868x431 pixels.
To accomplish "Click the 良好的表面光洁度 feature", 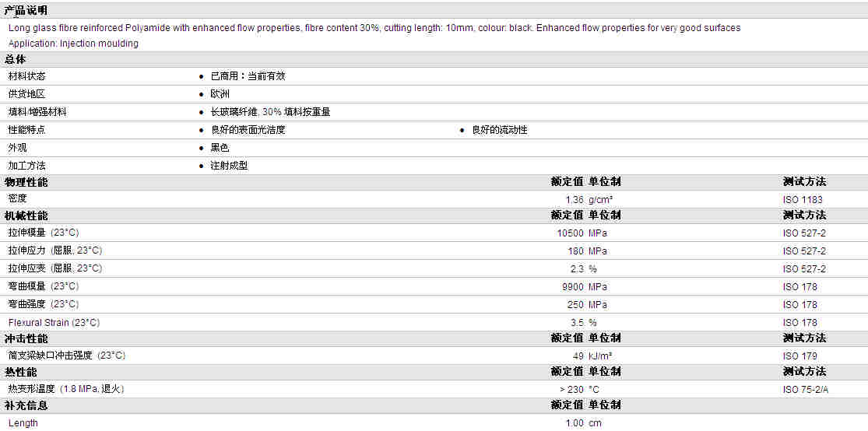I will (248, 130).
